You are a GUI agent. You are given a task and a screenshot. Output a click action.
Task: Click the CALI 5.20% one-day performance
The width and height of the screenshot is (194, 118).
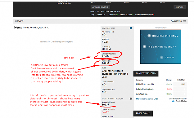click(x=102, y=15)
